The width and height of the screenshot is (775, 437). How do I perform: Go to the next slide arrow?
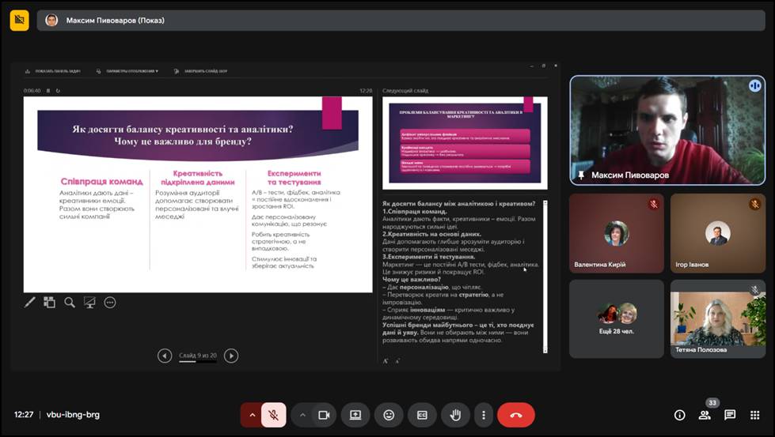coord(231,356)
